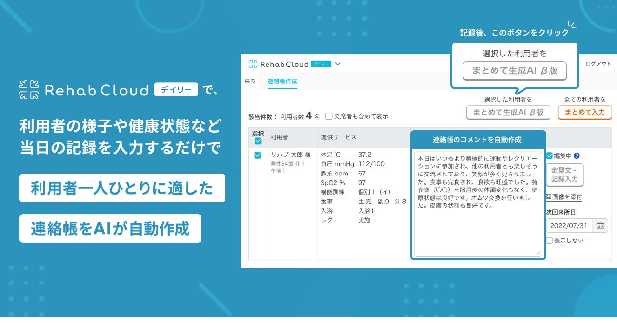This screenshot has width=617, height=323.
Task: Click the レク value 実施
Action: click(x=364, y=220)
